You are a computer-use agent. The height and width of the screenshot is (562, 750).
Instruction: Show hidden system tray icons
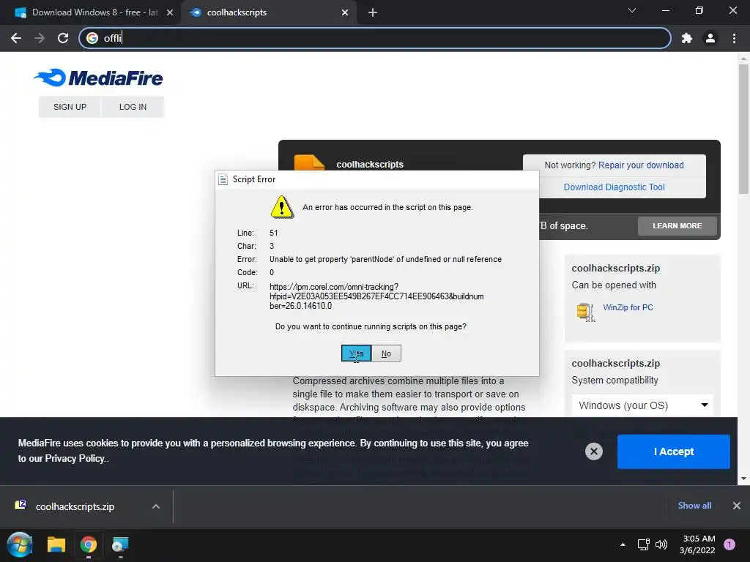[623, 544]
